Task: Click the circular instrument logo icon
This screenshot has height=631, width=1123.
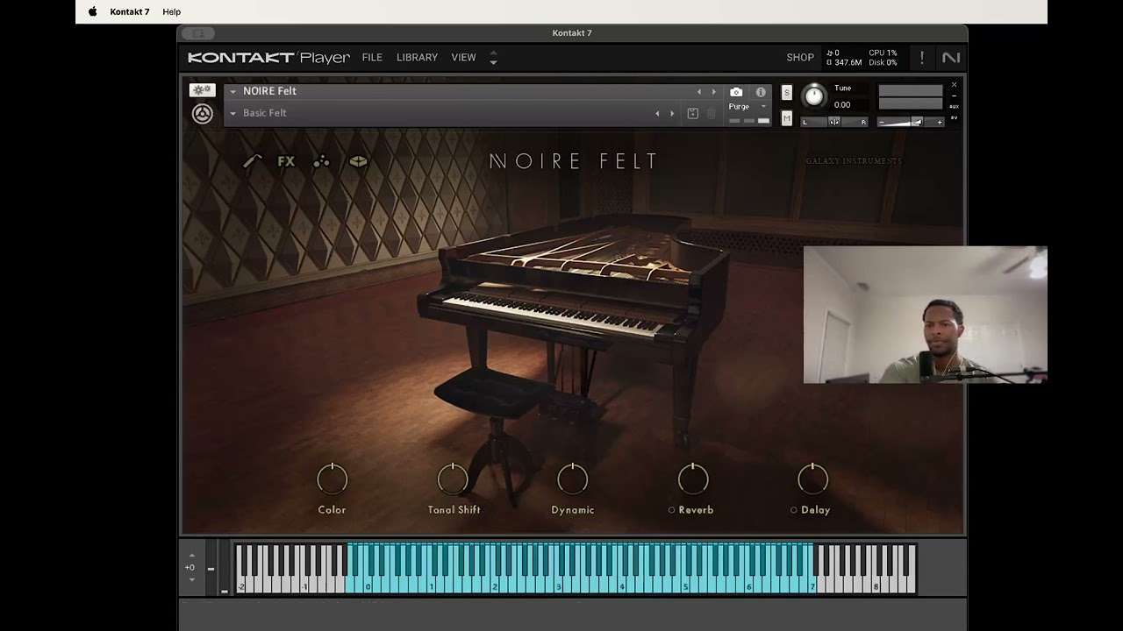Action: pos(203,114)
